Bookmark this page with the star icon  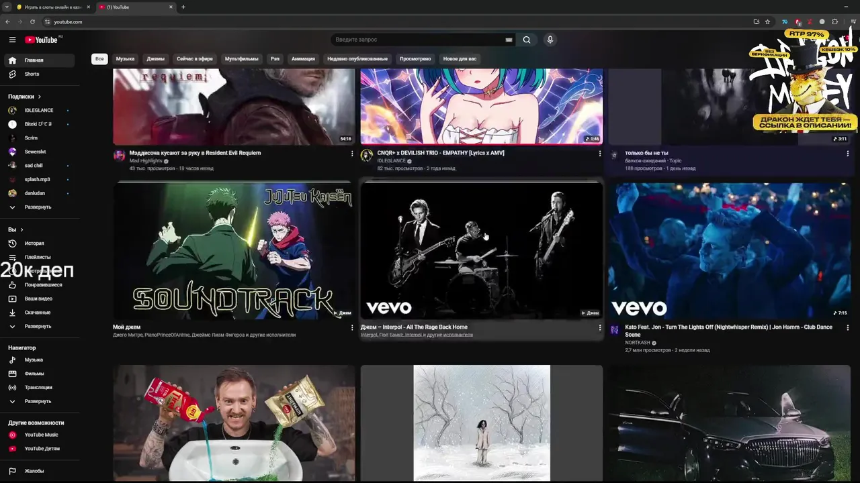(767, 21)
